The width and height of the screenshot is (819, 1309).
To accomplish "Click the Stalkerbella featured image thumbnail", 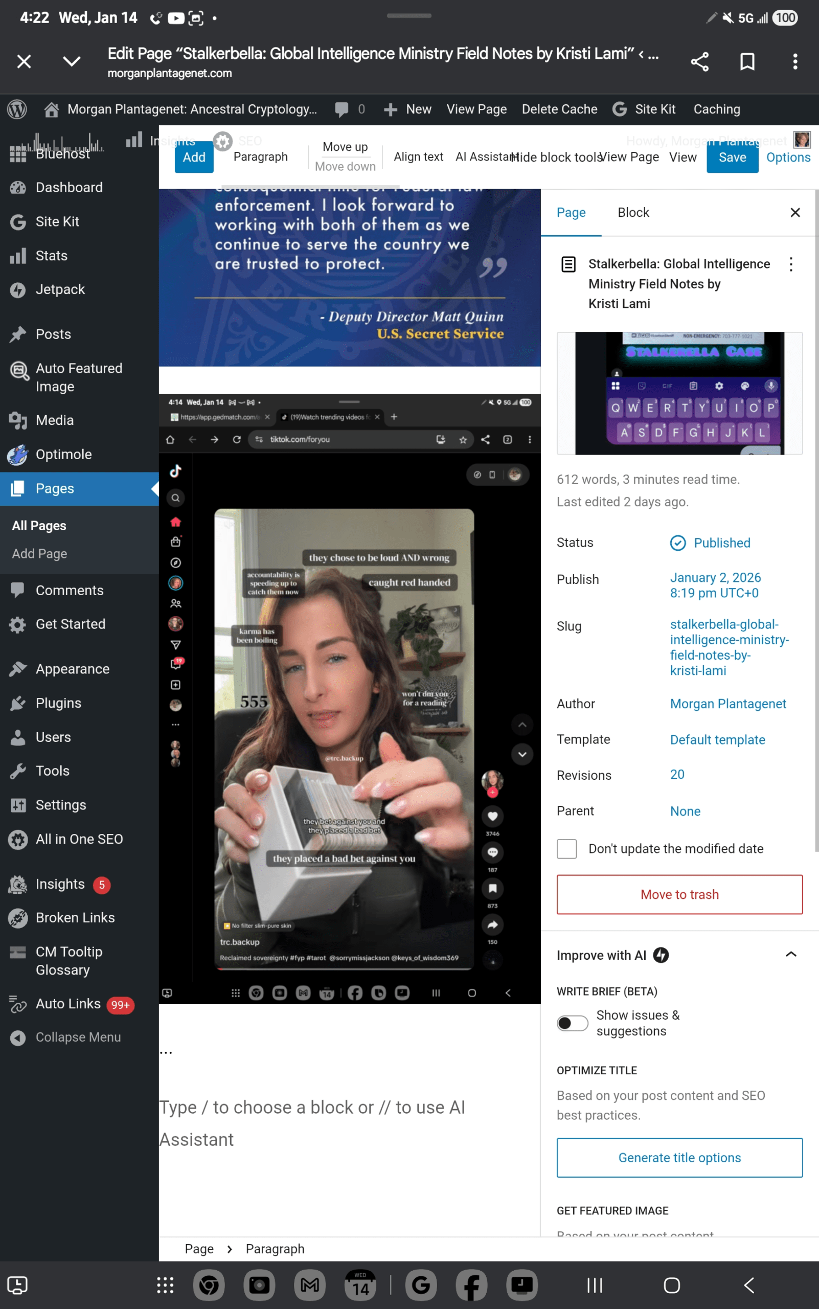I will coord(679,393).
